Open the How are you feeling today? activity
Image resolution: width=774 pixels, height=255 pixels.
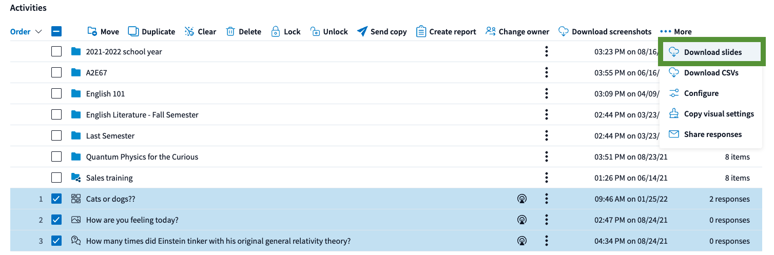[132, 220]
